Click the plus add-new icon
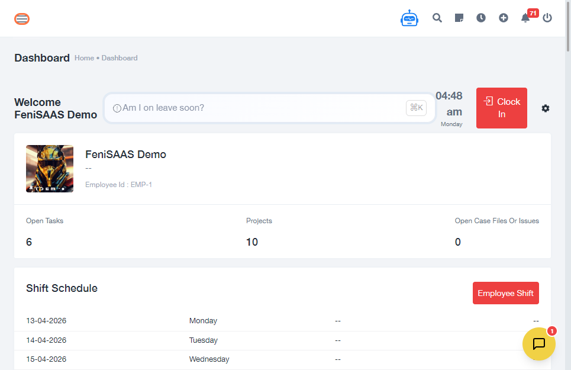 (504, 18)
